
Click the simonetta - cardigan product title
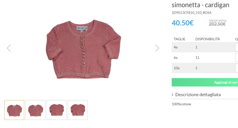click(200, 5)
